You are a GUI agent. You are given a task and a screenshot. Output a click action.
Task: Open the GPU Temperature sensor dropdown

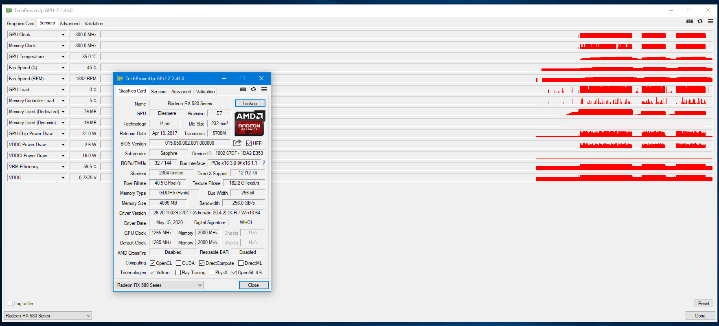click(x=63, y=57)
